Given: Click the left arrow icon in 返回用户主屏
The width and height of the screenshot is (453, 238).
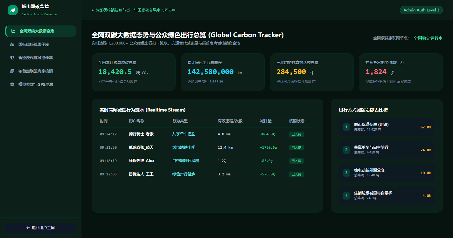Looking at the screenshot, I should [x=28, y=228].
